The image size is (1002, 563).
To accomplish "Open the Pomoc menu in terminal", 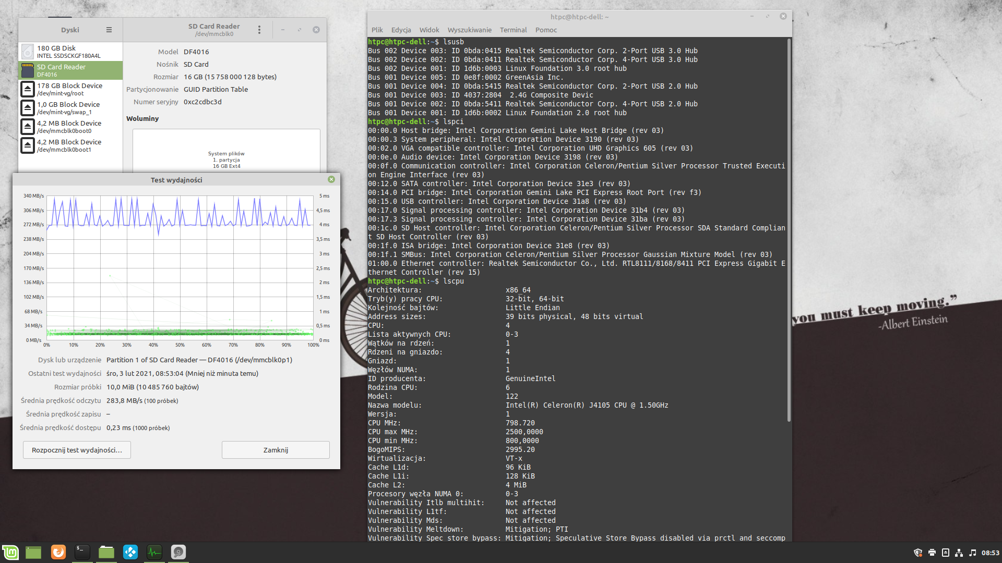I will pos(546,30).
